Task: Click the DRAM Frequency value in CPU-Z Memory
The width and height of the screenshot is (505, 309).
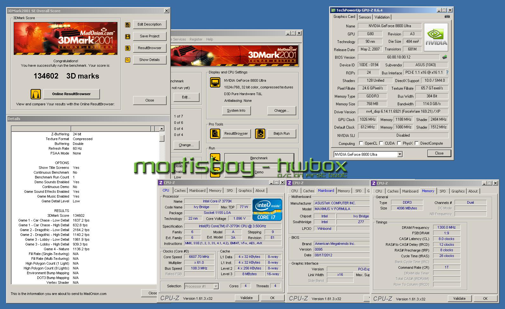Action: click(x=446, y=227)
